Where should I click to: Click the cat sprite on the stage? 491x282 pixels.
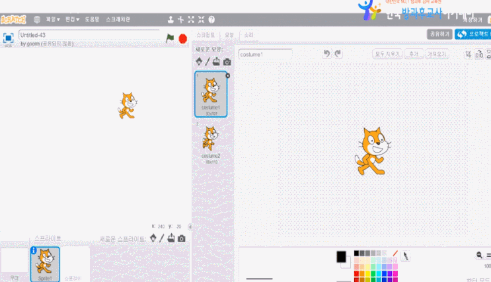pyautogui.click(x=128, y=106)
